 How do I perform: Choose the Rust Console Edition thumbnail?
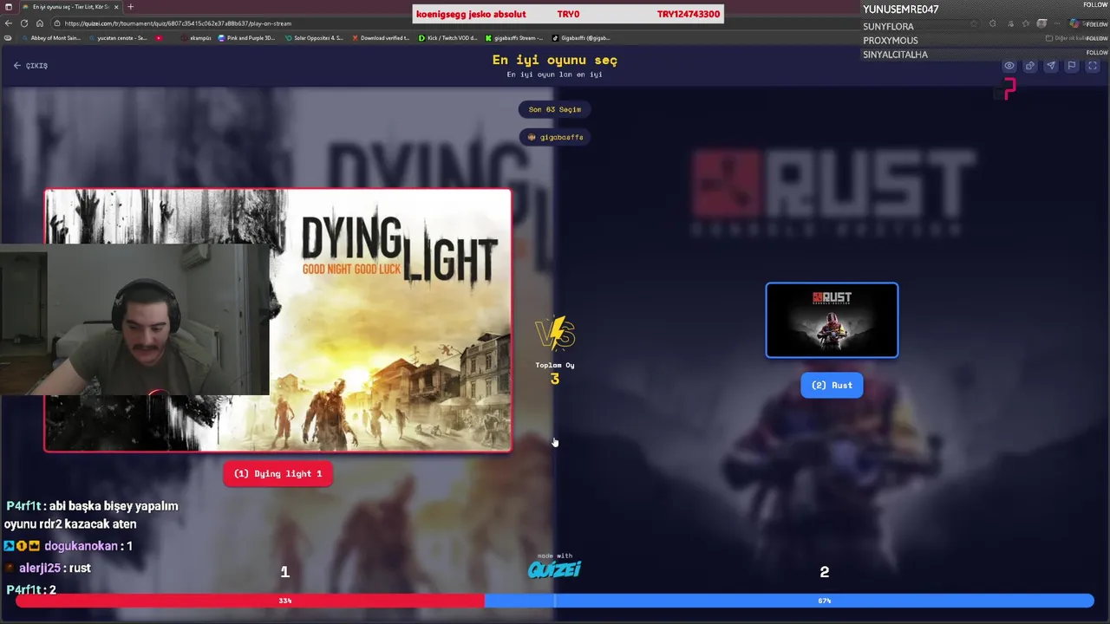(x=832, y=320)
